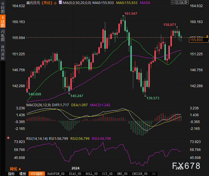Select the VIP指标 tab

(x=37, y=174)
